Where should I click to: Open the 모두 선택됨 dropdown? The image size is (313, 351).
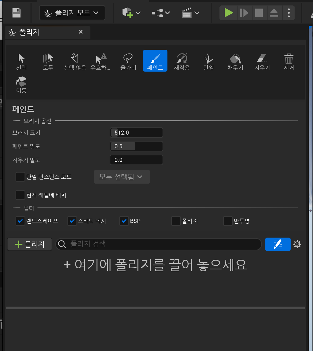122,177
